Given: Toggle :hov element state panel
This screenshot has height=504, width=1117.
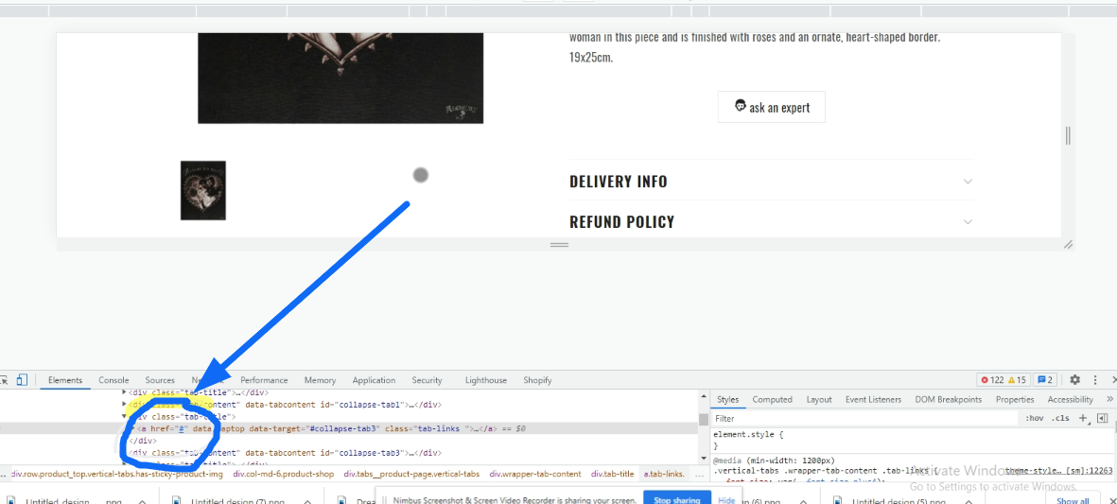Looking at the screenshot, I should [1034, 419].
